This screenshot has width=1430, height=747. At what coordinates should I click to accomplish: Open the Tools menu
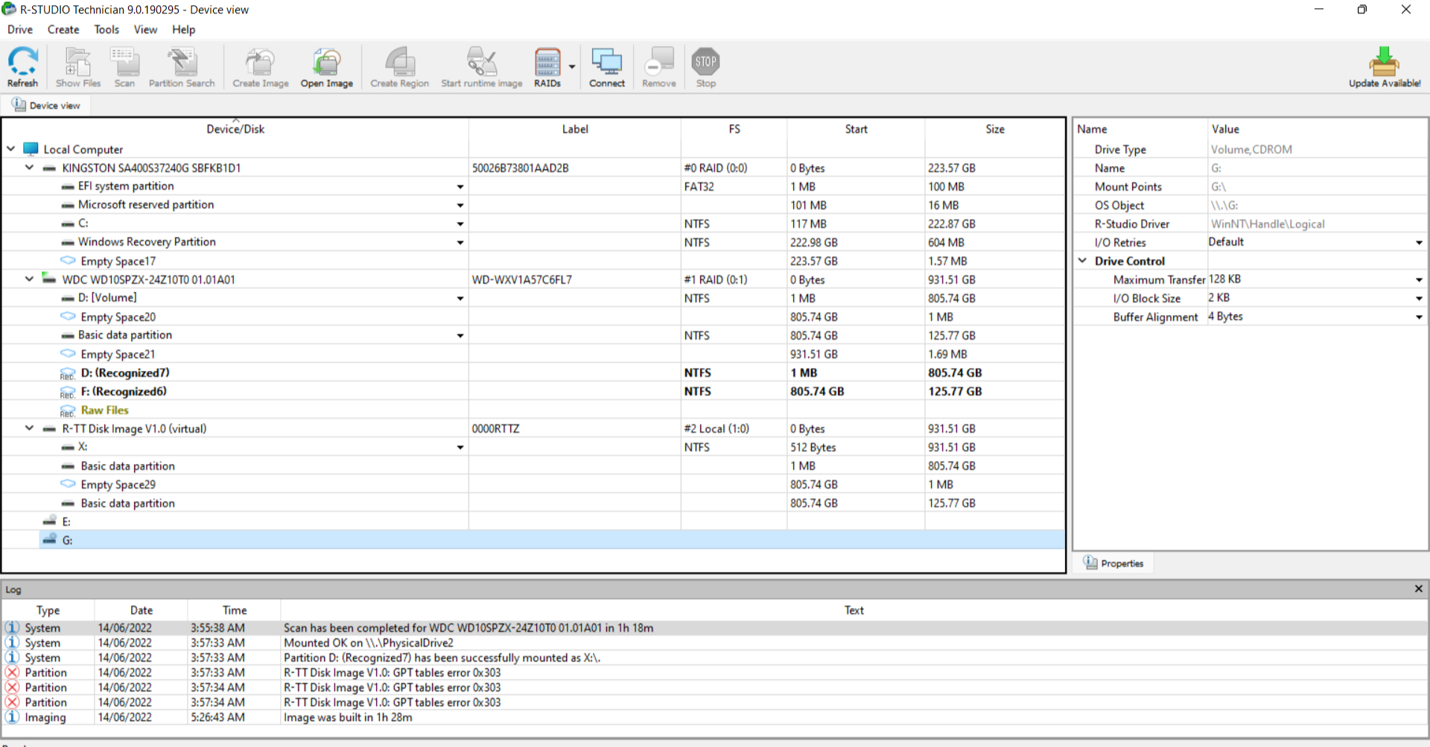[x=107, y=30]
